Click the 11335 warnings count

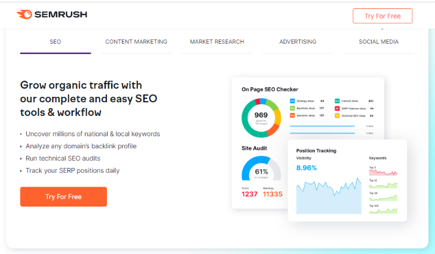click(x=272, y=194)
